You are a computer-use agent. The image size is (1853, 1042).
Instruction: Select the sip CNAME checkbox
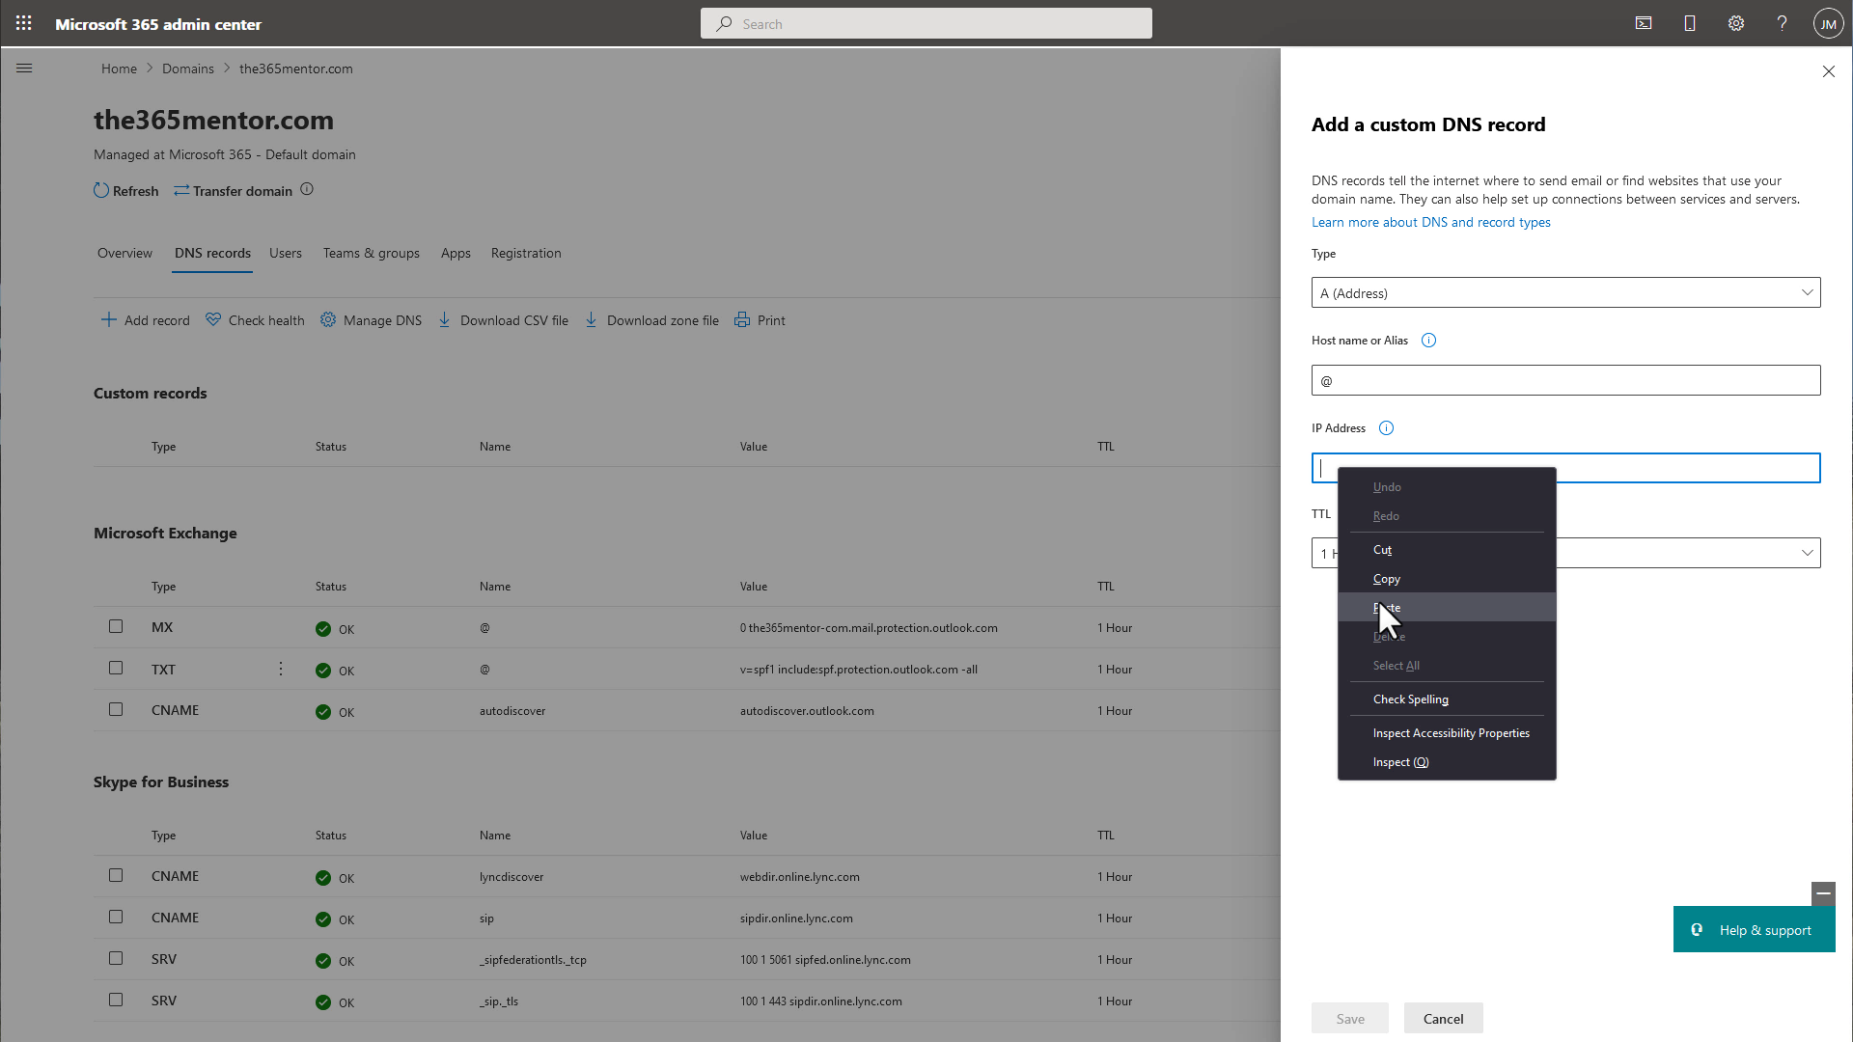pos(116,917)
